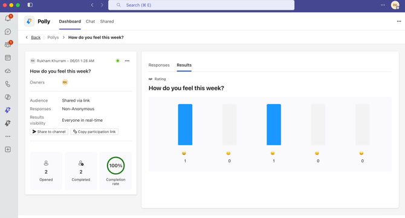Open Polly app more options ellipsis
This screenshot has height=218, width=405.
(399, 21)
